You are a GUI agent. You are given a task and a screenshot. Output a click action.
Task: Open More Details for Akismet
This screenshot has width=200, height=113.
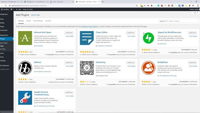pyautogui.click(x=70, y=36)
